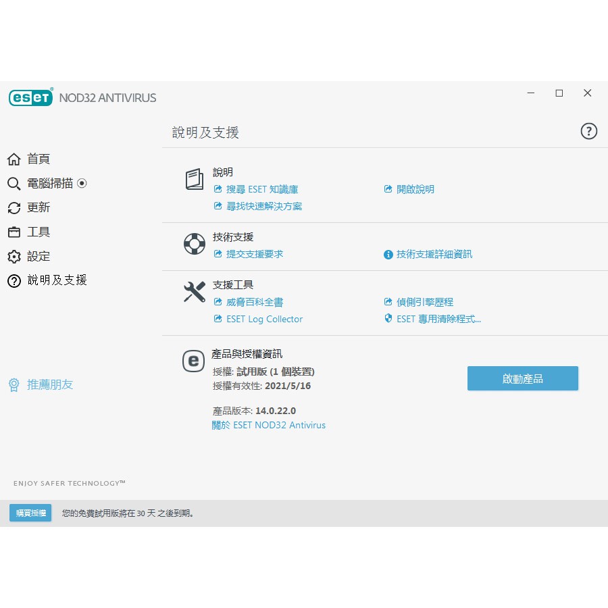Open 搜尋 ESET 知識庫 link

262,189
